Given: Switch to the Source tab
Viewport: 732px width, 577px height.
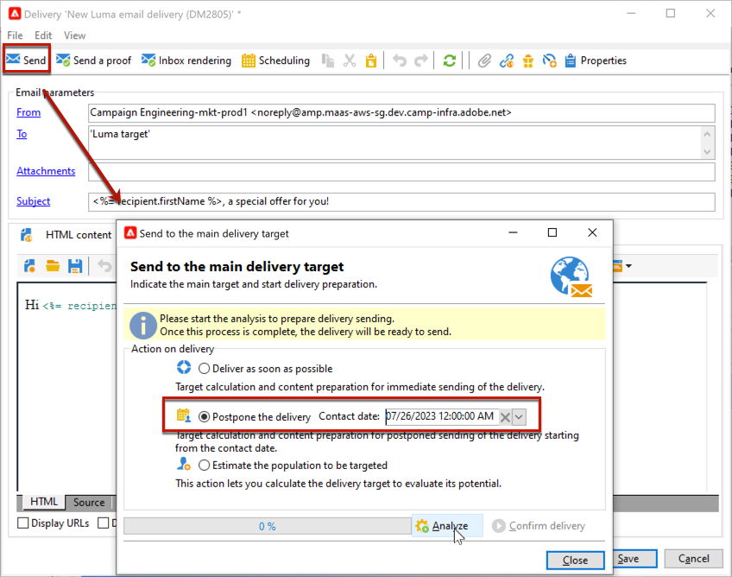Looking at the screenshot, I should tap(89, 502).
